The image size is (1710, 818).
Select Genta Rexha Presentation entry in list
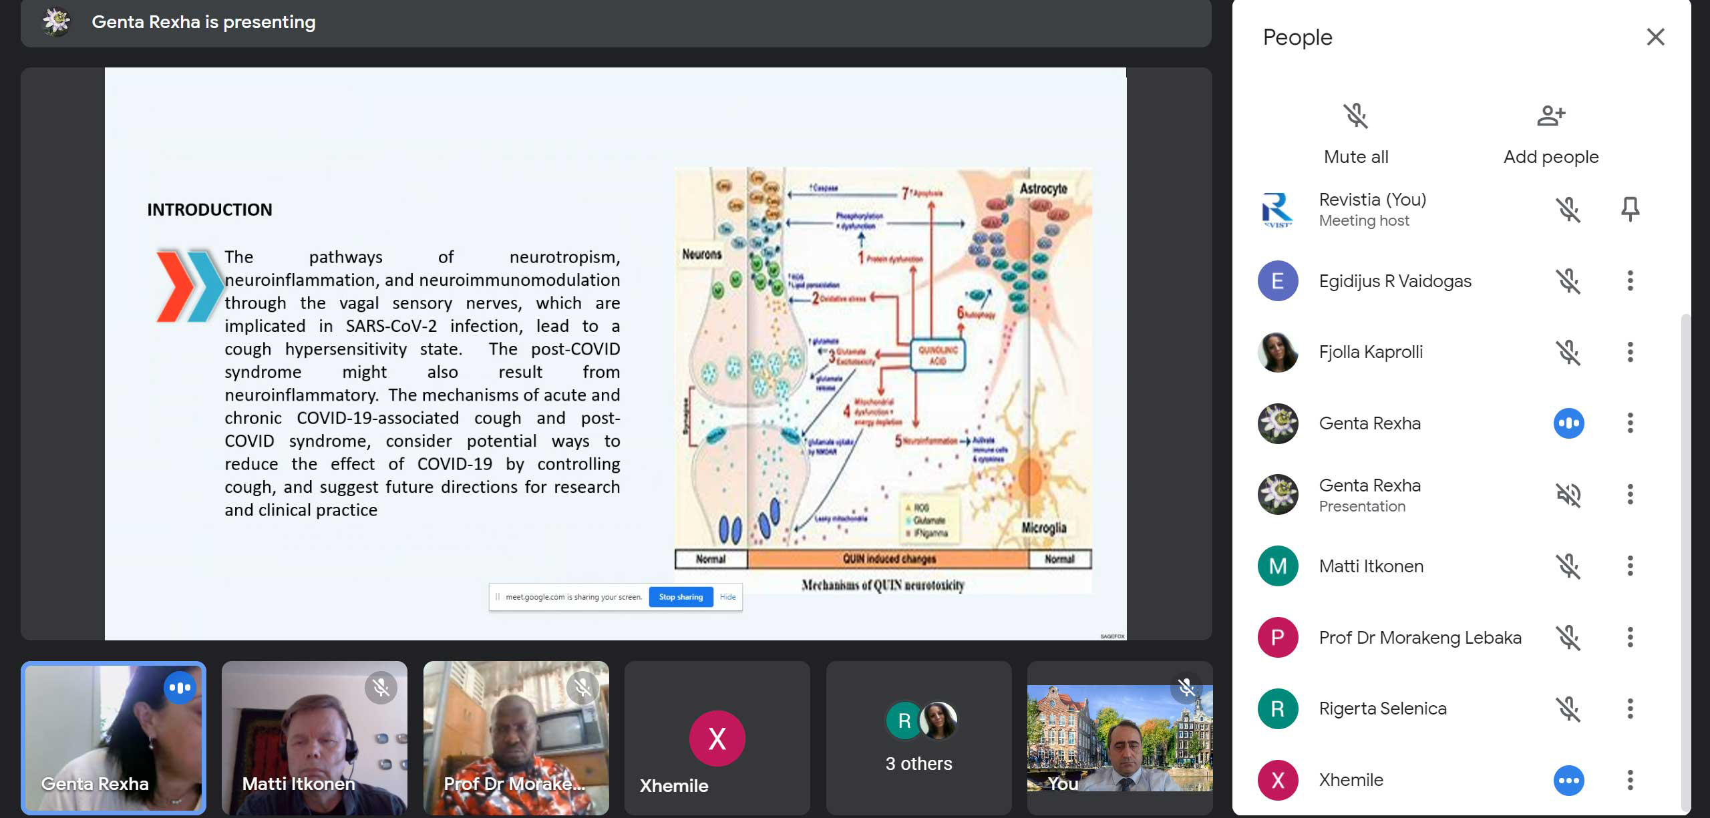(1369, 495)
